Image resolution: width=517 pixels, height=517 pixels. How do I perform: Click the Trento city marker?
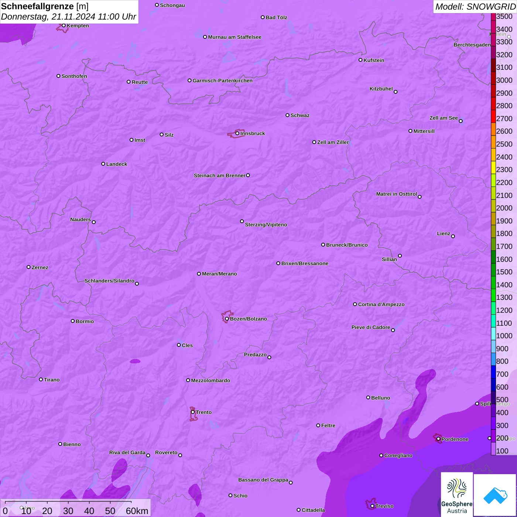193,412
